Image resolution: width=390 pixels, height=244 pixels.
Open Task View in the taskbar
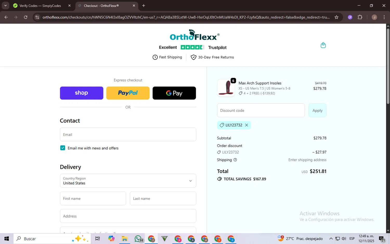97,239
